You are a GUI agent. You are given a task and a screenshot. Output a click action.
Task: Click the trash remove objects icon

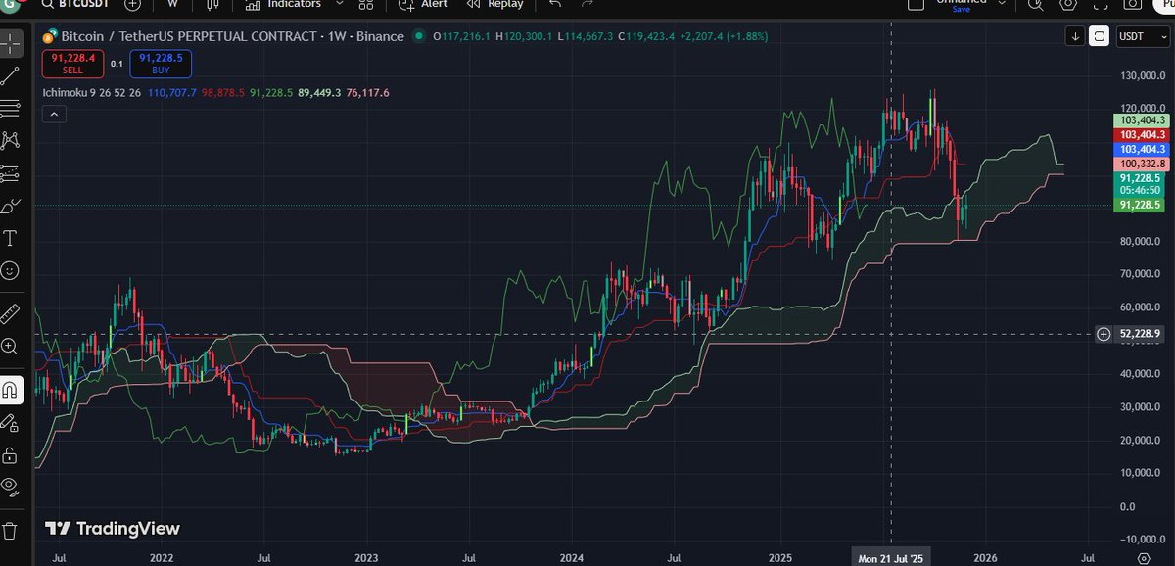(x=11, y=530)
